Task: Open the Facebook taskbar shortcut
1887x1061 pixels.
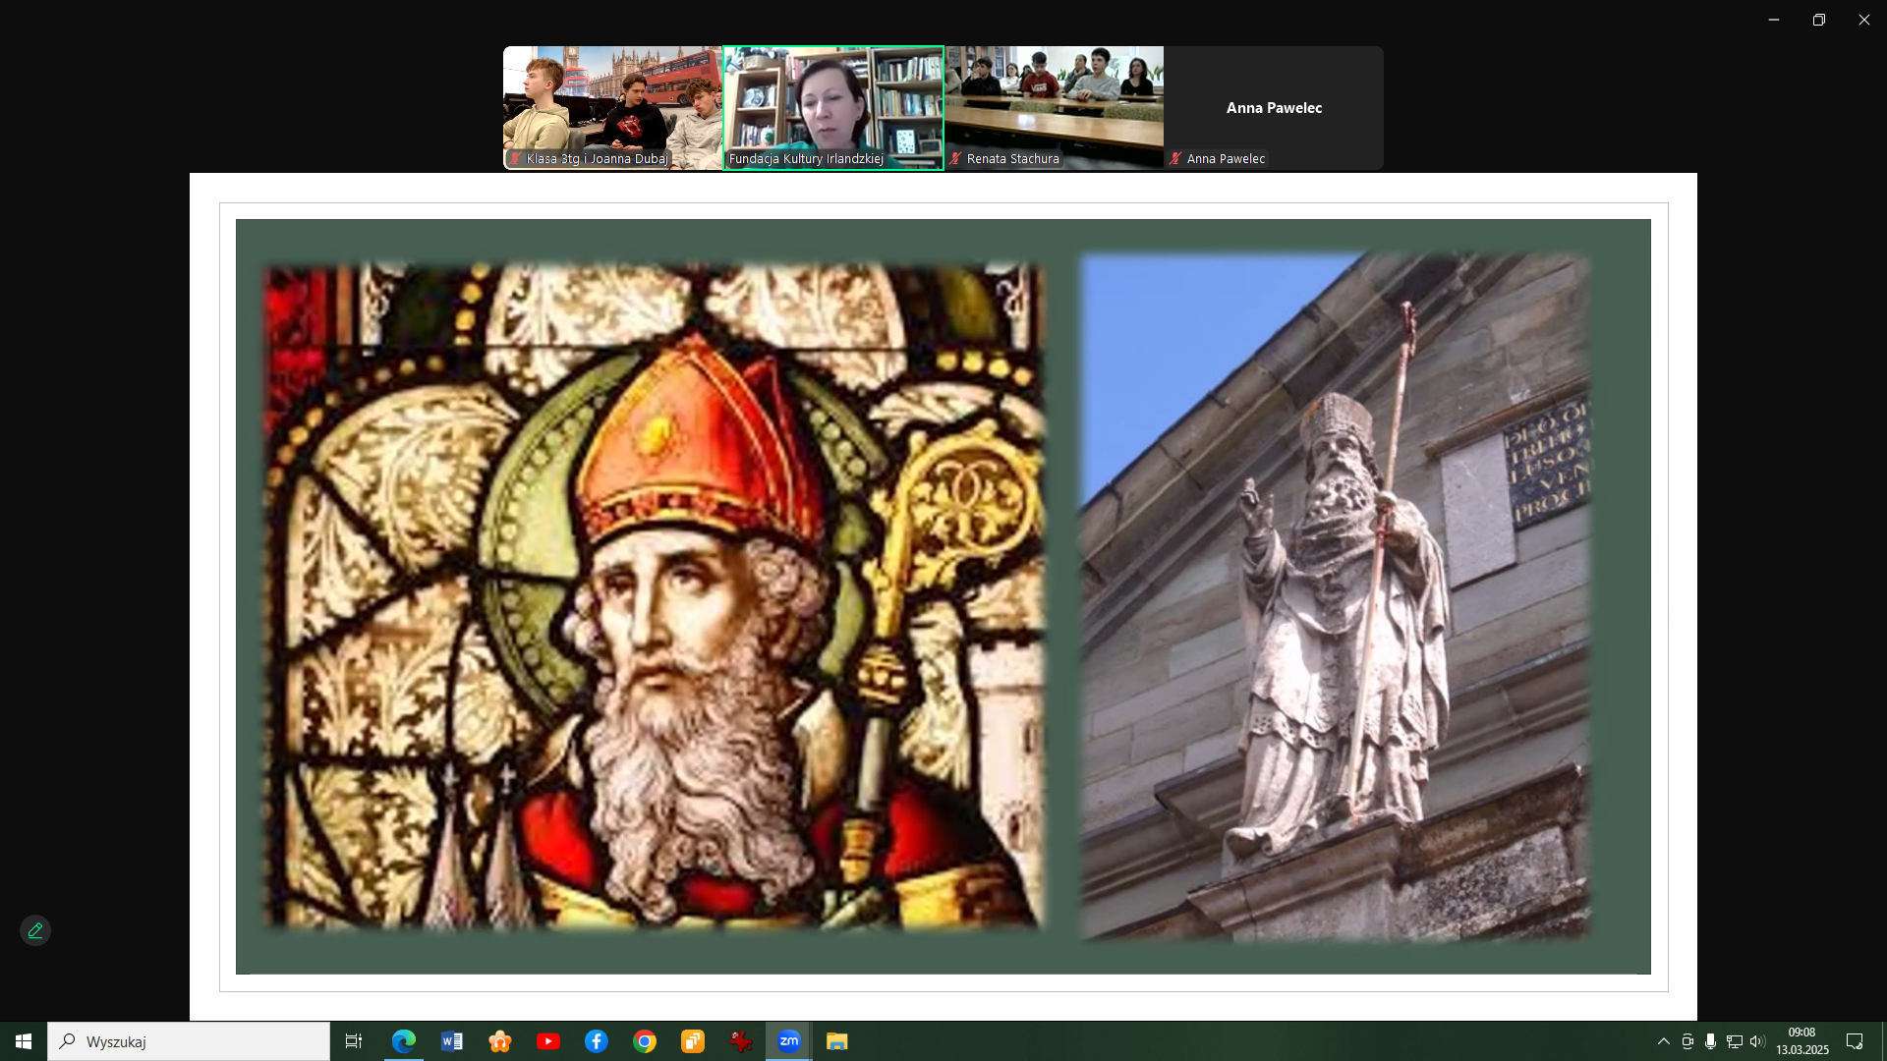Action: coord(597,1041)
